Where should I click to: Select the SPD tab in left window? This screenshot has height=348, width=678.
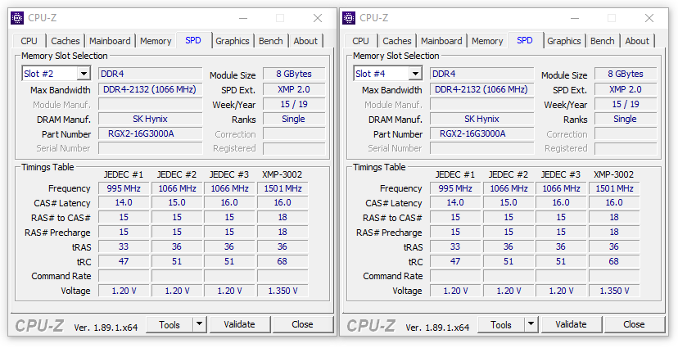coord(193,40)
